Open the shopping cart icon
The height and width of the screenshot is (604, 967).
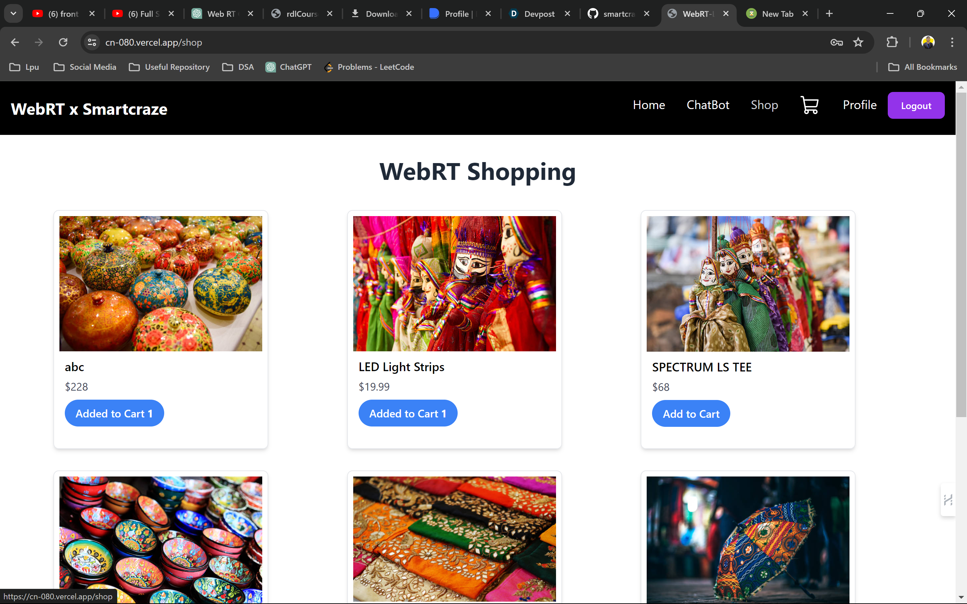(810, 105)
